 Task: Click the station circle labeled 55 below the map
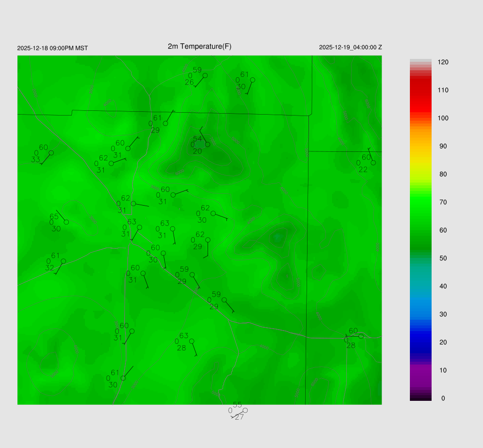(245, 410)
